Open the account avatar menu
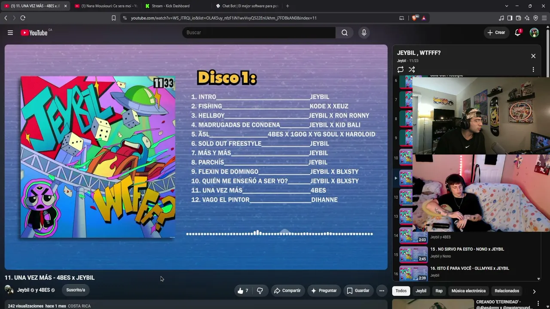This screenshot has height=309, width=550. point(534,33)
